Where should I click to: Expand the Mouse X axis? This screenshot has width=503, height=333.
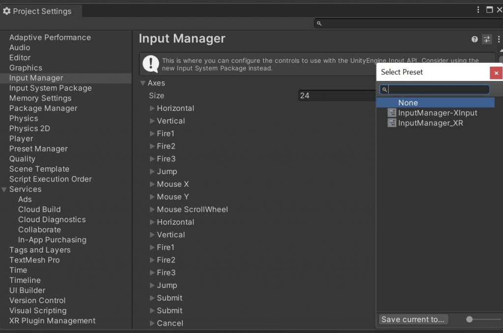[x=152, y=184]
